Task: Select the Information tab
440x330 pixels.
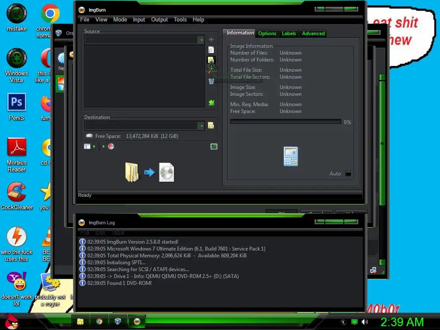Action: point(240,33)
